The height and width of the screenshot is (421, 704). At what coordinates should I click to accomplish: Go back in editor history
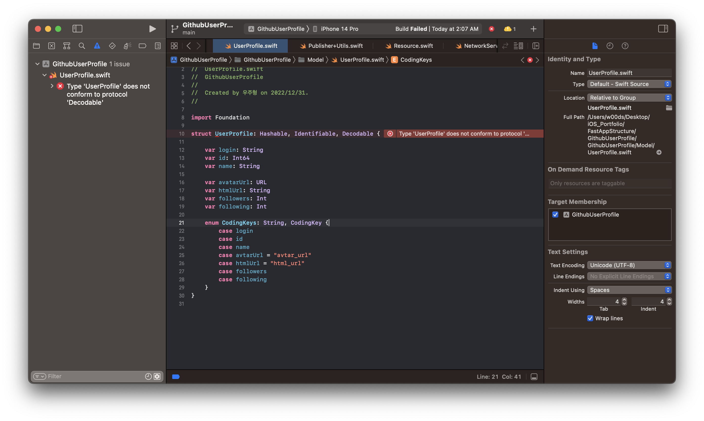[189, 46]
